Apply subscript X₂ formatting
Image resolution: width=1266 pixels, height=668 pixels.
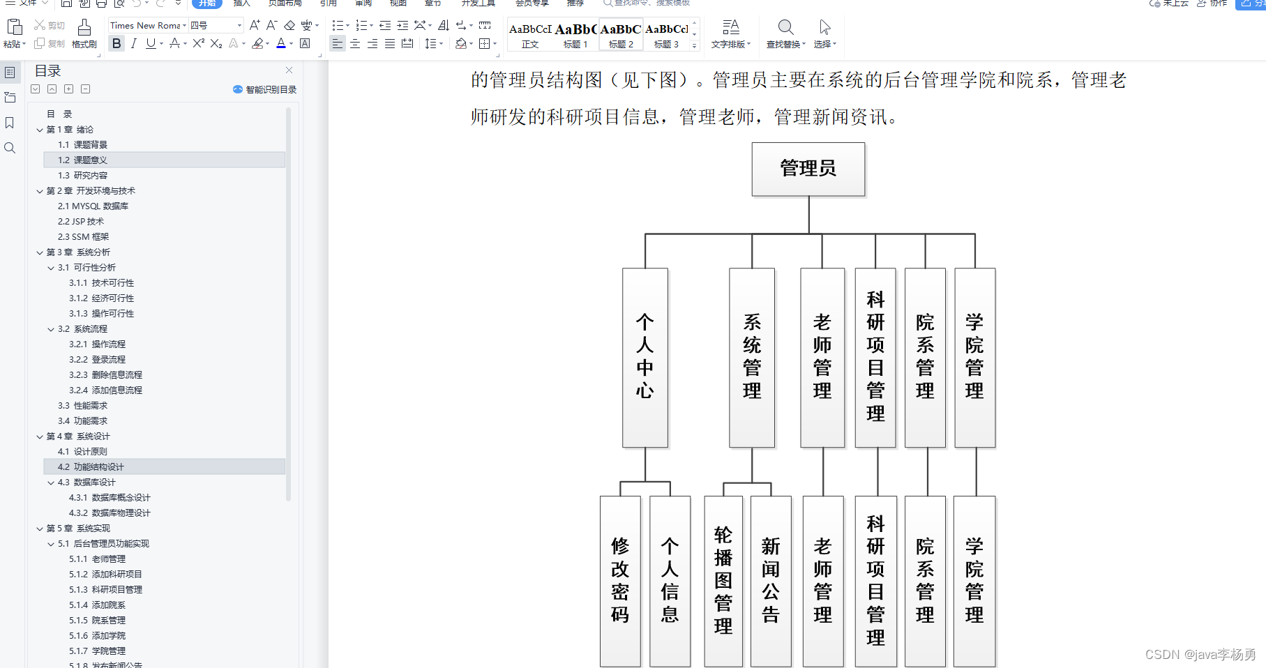(x=216, y=43)
